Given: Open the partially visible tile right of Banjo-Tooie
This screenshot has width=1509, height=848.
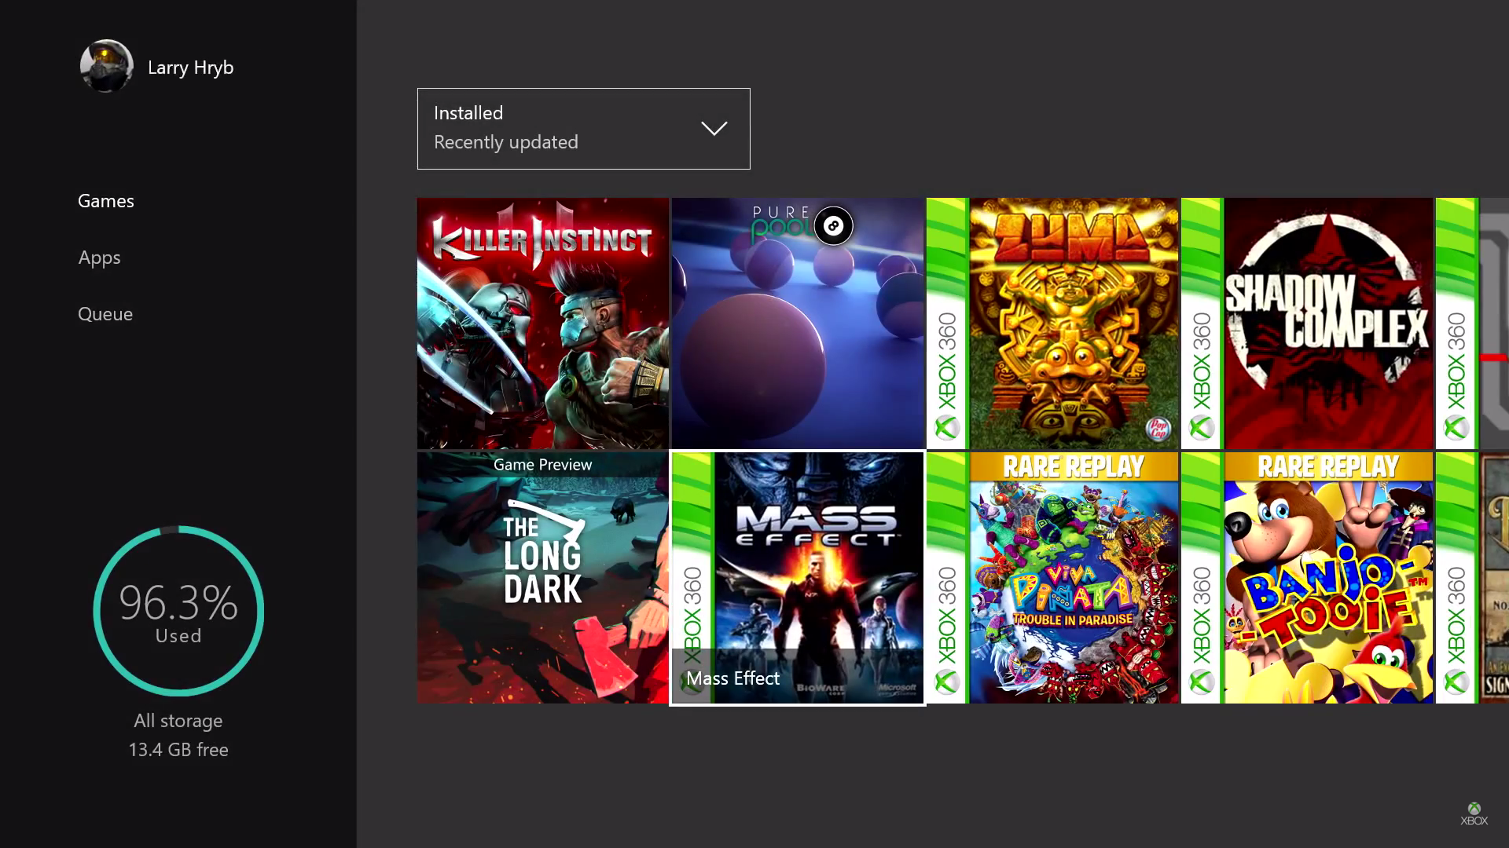Looking at the screenshot, I should 1472,578.
